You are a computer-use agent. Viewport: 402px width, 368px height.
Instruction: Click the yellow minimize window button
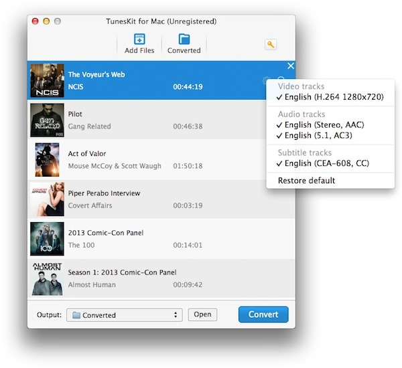tap(46, 21)
